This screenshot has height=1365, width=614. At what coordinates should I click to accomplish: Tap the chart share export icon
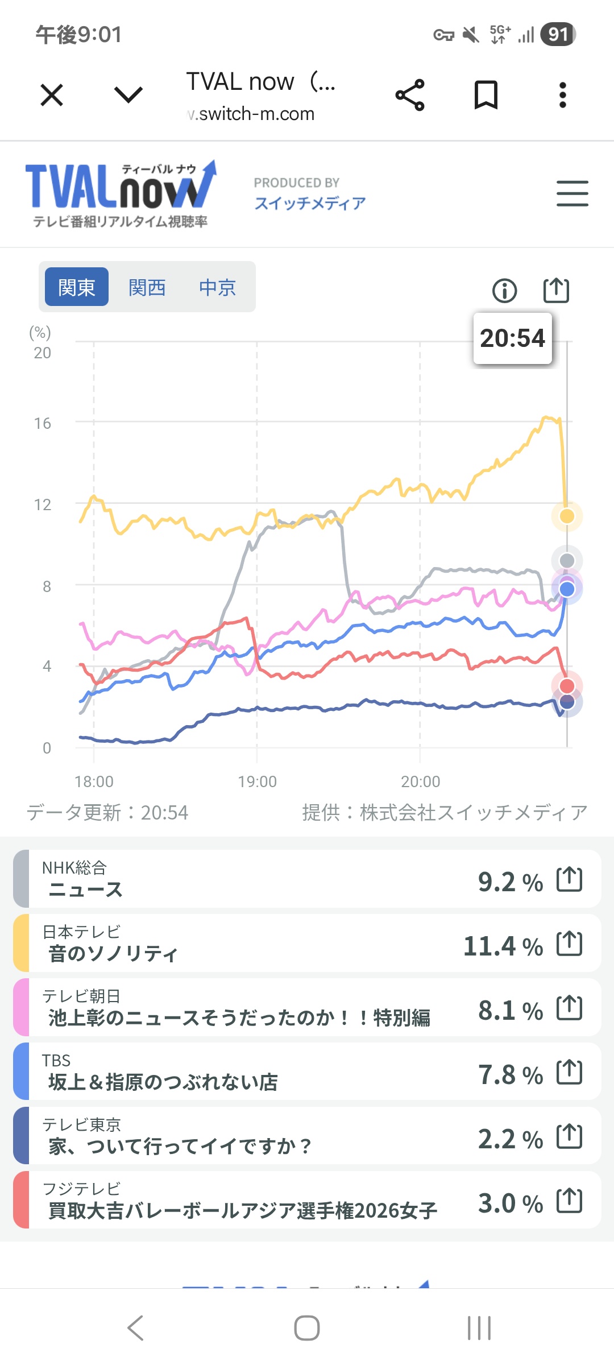pyautogui.click(x=556, y=290)
